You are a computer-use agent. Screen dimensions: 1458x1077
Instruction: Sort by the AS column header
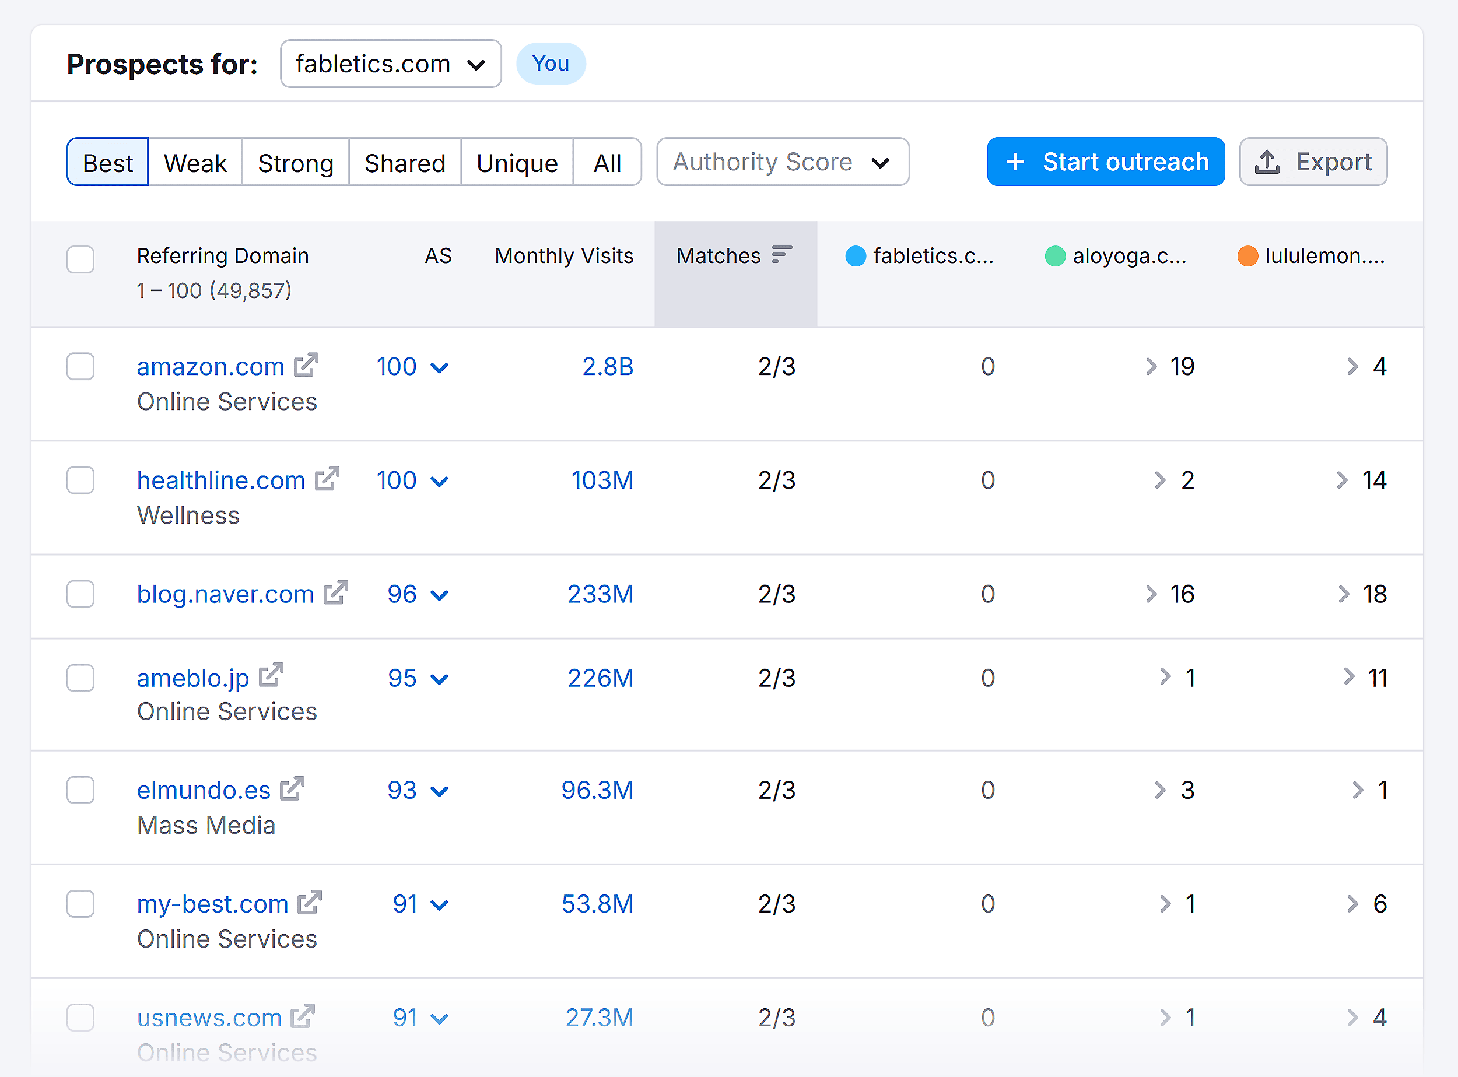[x=438, y=255]
